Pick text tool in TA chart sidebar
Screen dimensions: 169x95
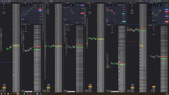tap(150, 15)
